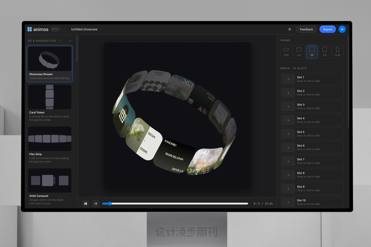
Task: Edit the Untitled showcase title
Action: tap(84, 29)
